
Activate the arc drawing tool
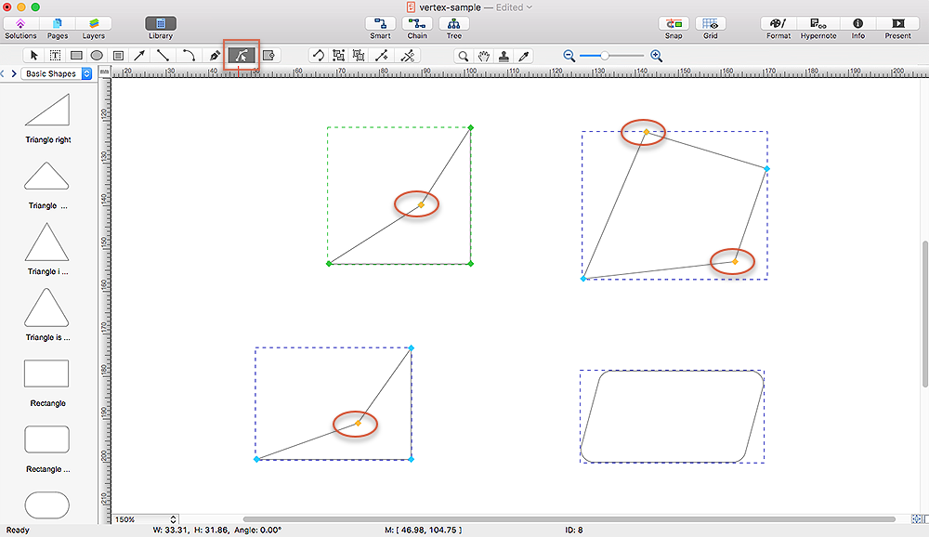coord(189,56)
